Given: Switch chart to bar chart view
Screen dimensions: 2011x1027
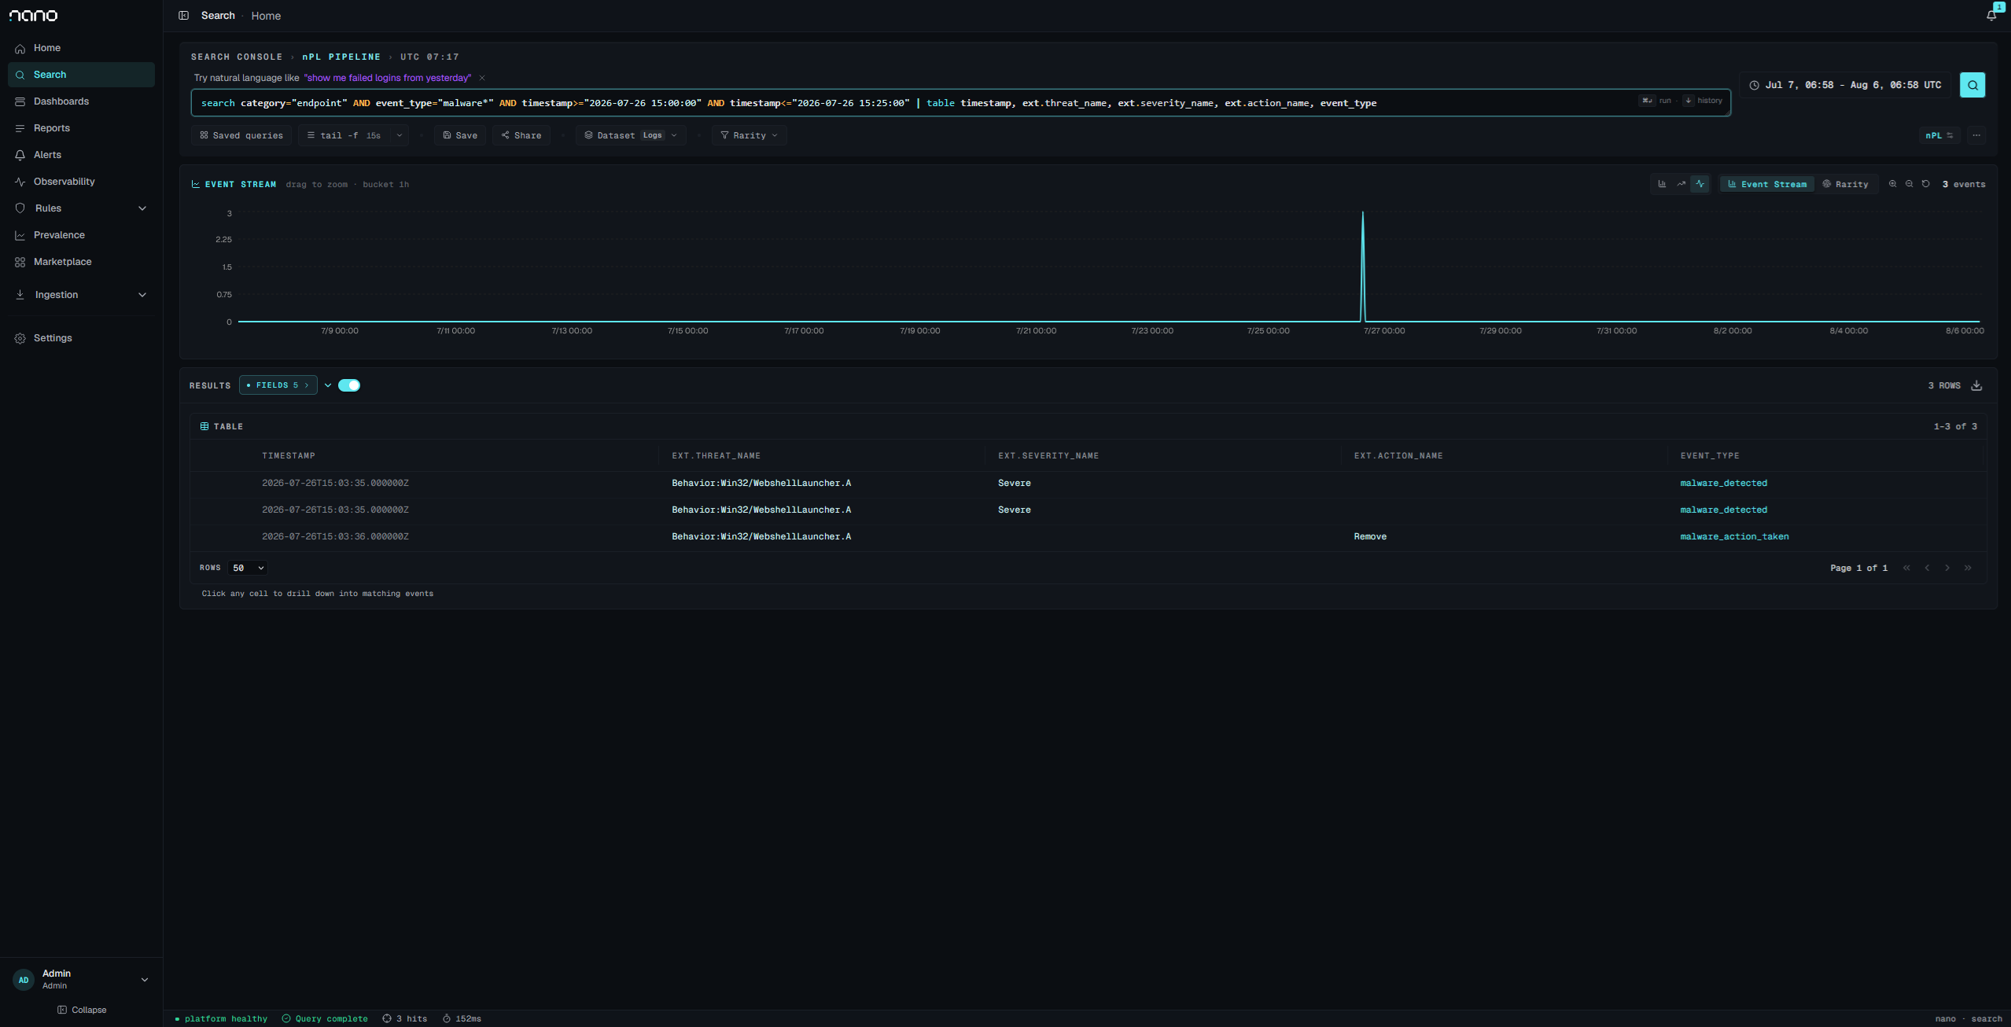Looking at the screenshot, I should 1662,184.
